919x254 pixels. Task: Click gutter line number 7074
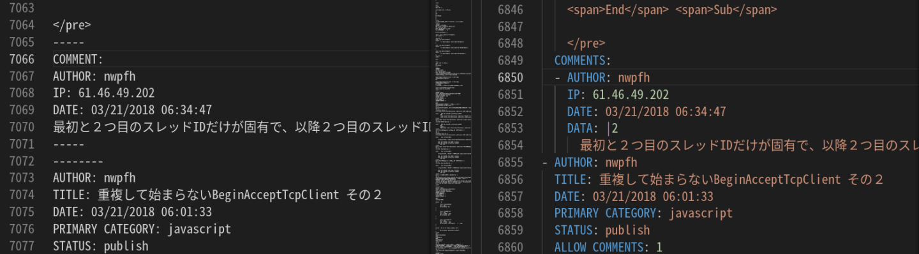pos(21,195)
